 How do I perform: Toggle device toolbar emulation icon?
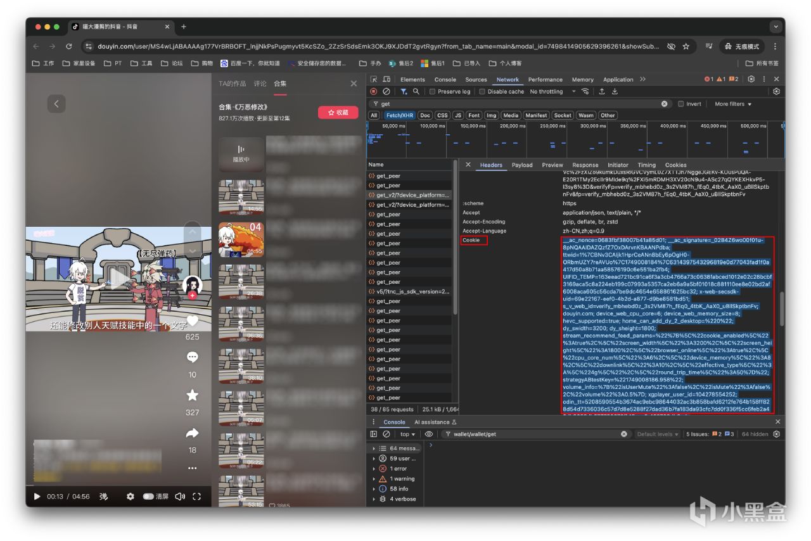(x=385, y=80)
